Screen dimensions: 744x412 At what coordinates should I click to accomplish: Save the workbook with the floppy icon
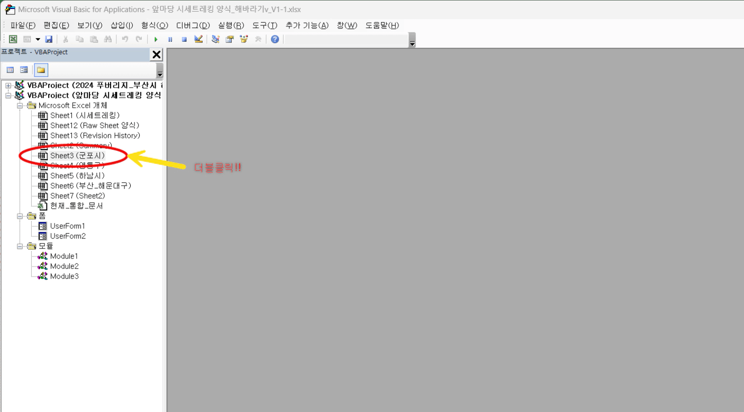coord(49,39)
